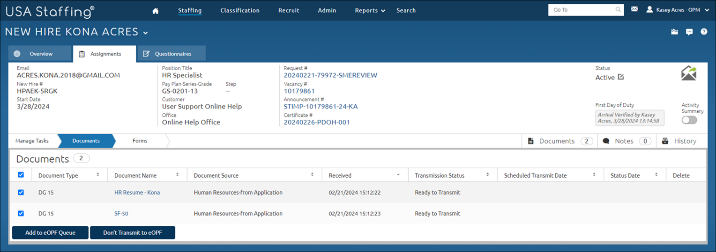Image resolution: width=716 pixels, height=252 pixels.
Task: Open the chat comment icon at top right
Action: (689, 32)
